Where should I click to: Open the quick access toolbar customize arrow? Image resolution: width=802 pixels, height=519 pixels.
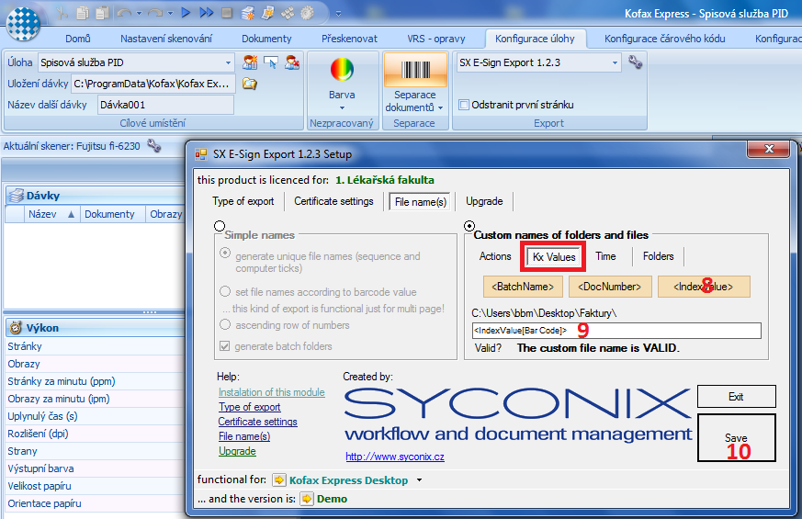click(339, 14)
